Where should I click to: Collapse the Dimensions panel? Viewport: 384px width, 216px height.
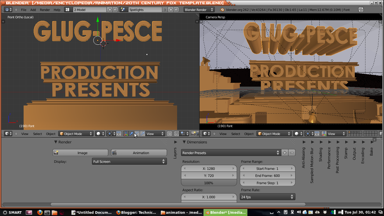[x=184, y=142]
